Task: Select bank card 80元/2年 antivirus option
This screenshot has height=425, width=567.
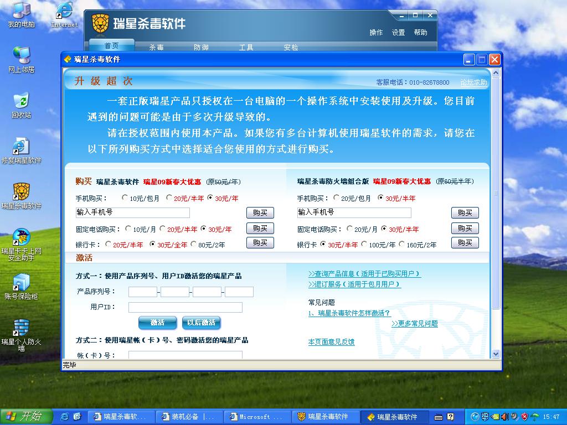Action: coord(193,244)
